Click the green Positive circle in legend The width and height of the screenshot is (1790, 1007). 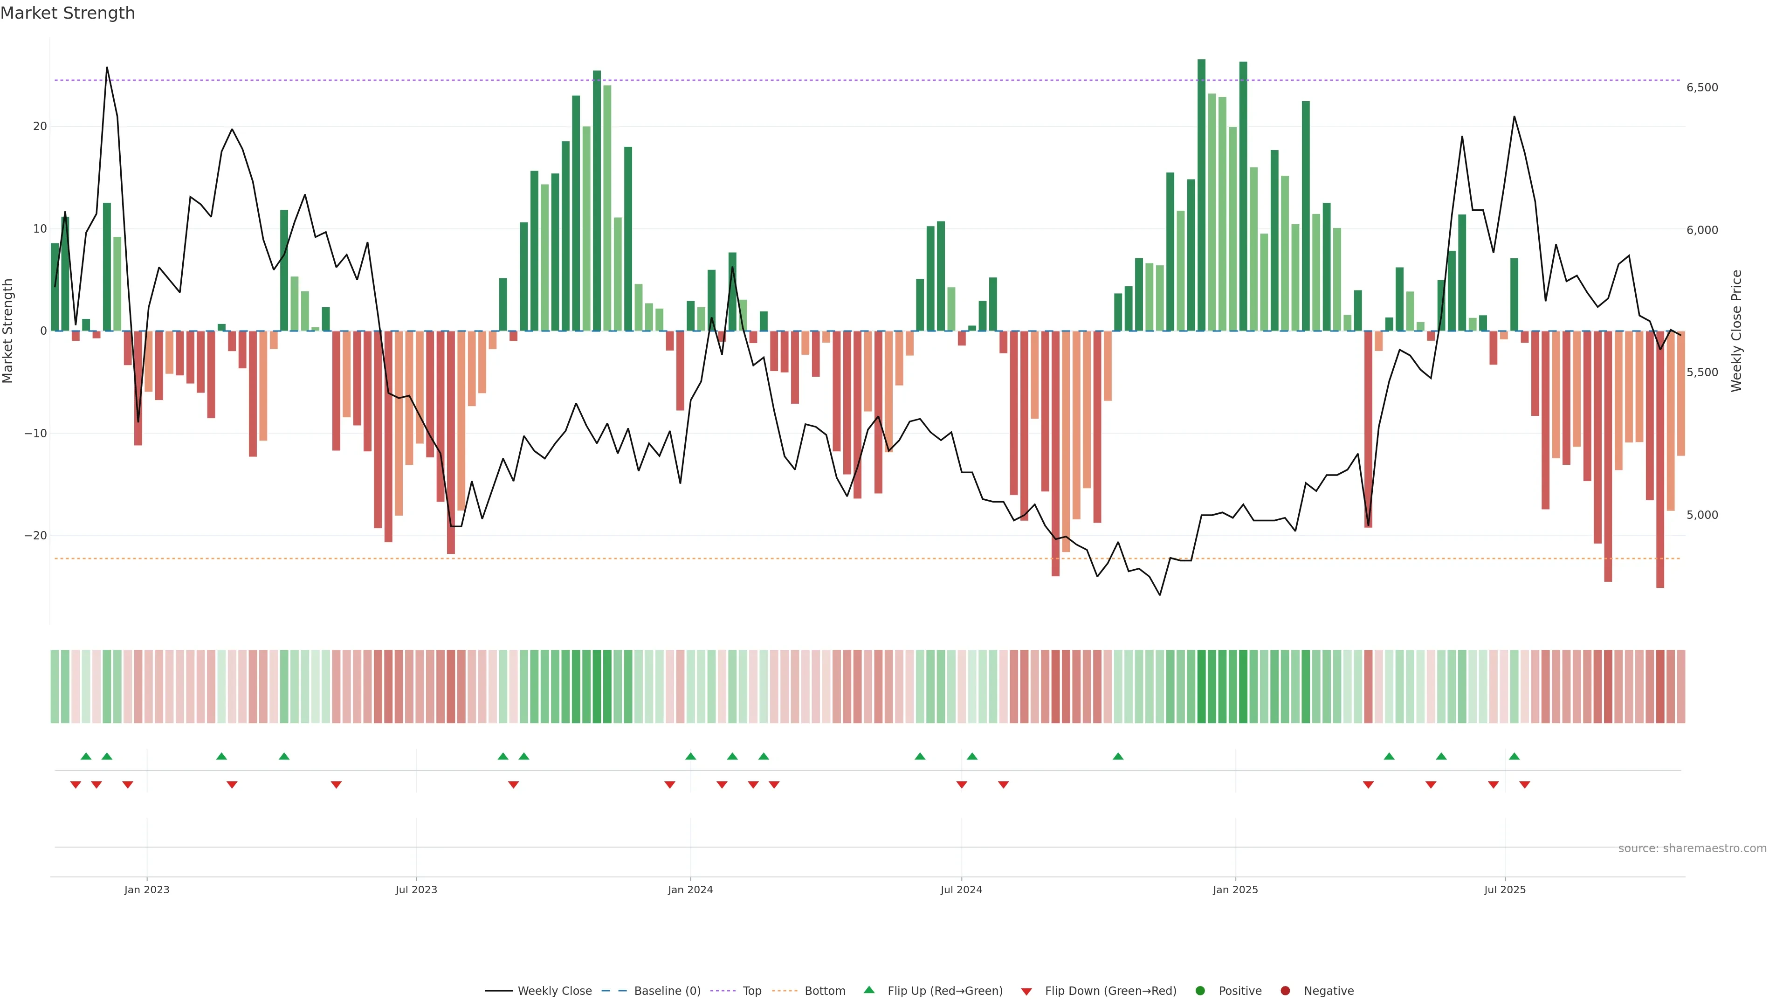[x=1199, y=990]
